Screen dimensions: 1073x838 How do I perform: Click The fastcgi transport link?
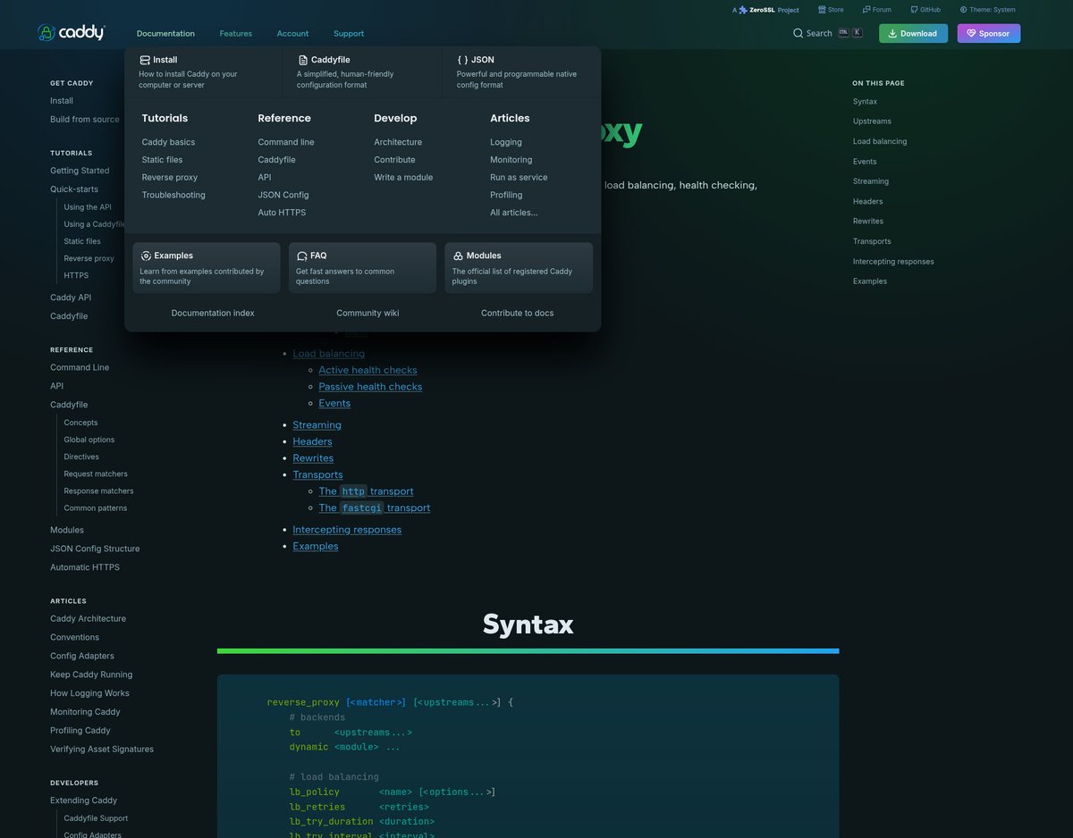[375, 507]
